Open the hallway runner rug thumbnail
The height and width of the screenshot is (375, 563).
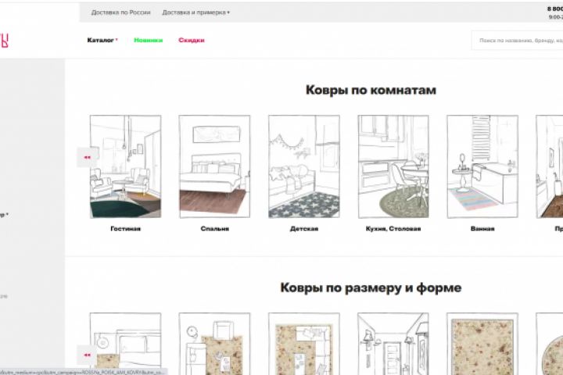coord(393,344)
